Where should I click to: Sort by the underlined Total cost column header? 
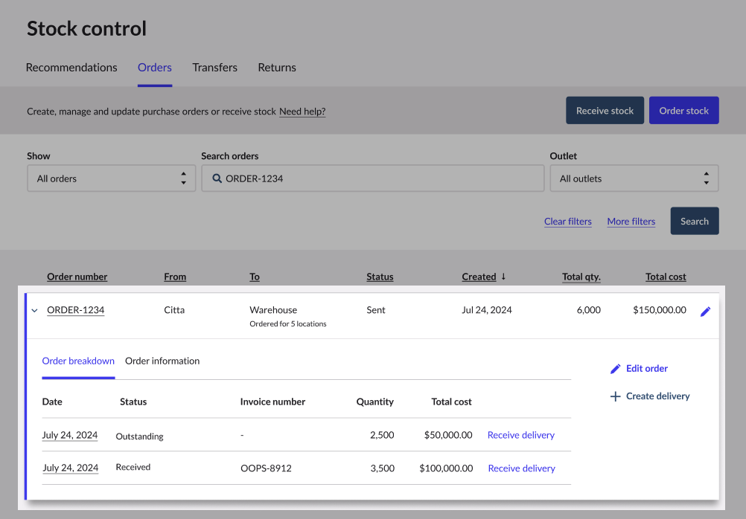click(666, 277)
